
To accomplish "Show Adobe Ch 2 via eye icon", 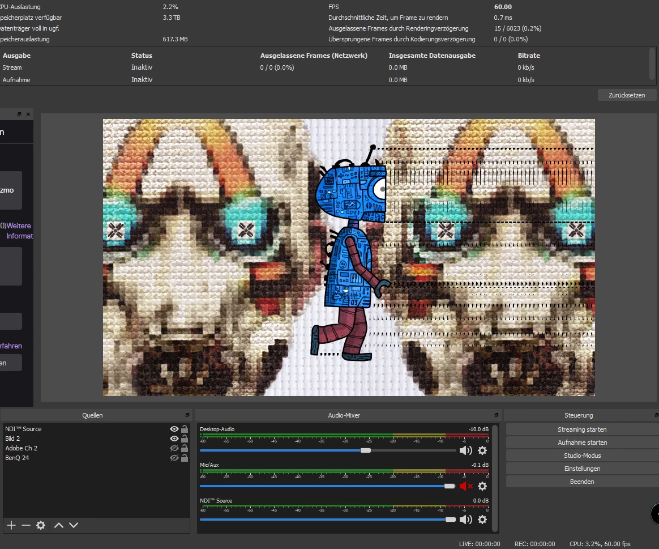I will pyautogui.click(x=174, y=449).
